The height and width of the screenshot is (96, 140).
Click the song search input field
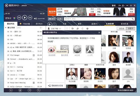tap(97, 19)
